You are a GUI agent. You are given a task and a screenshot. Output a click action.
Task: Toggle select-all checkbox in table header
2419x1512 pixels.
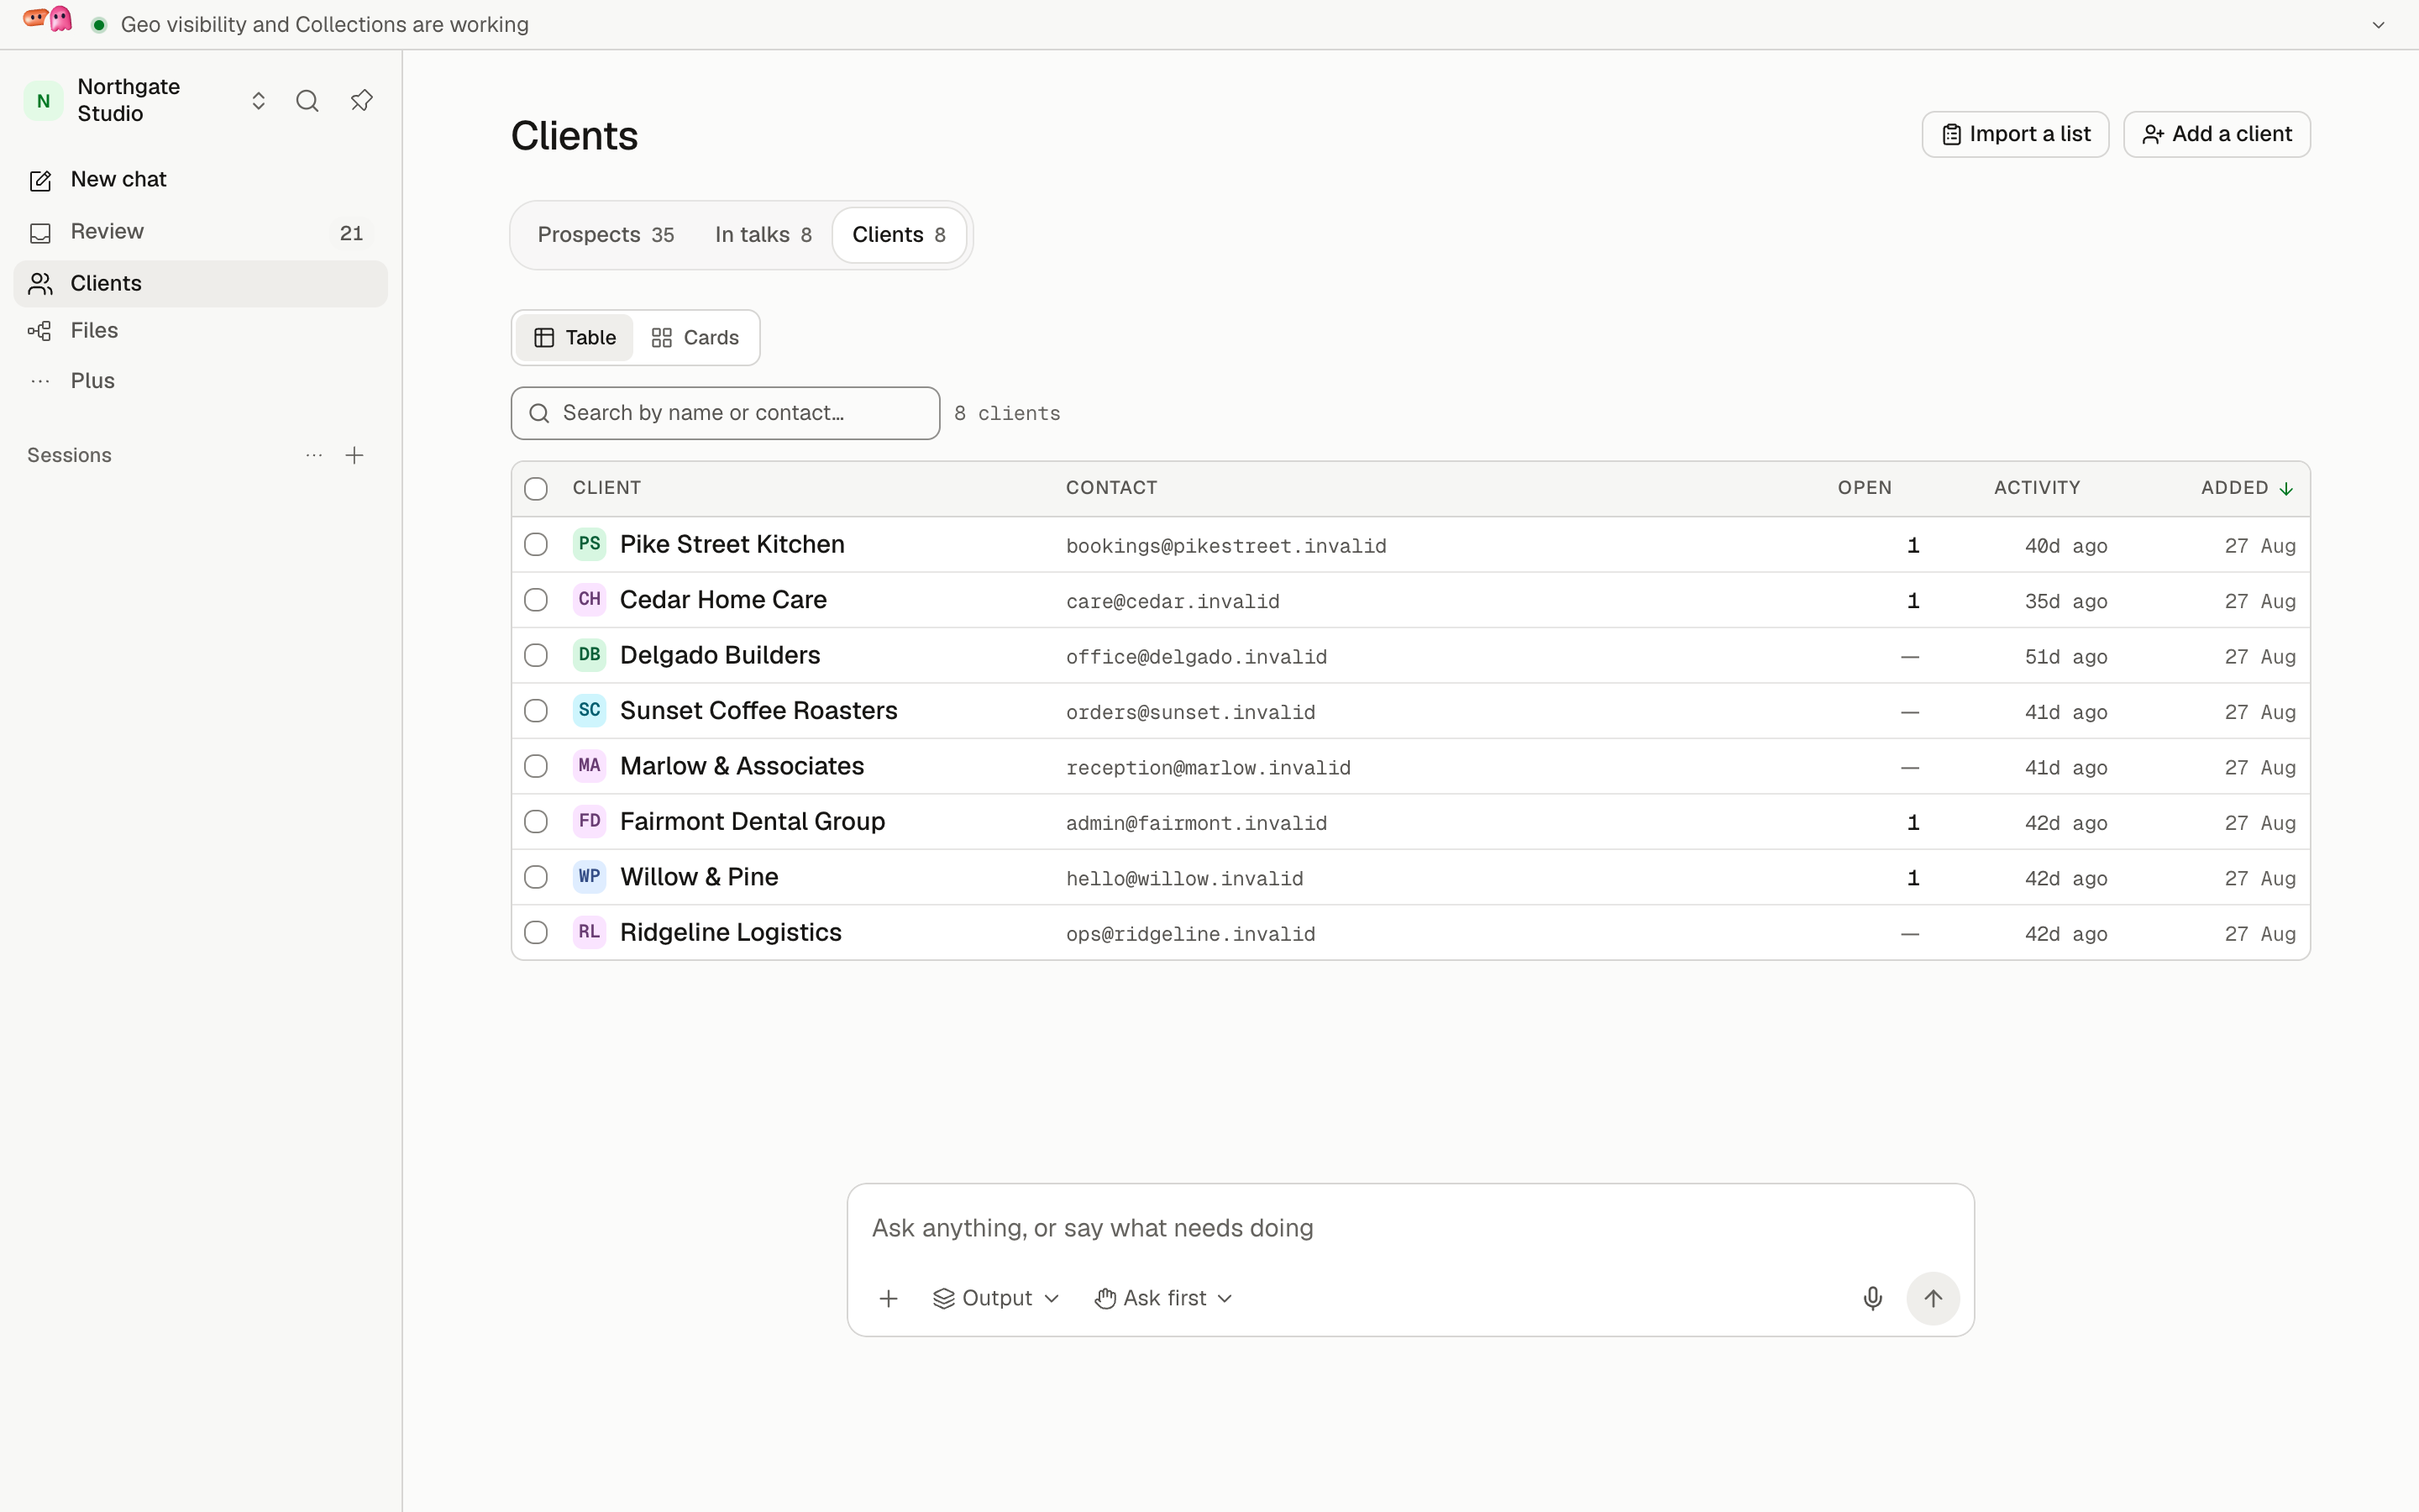tap(536, 489)
